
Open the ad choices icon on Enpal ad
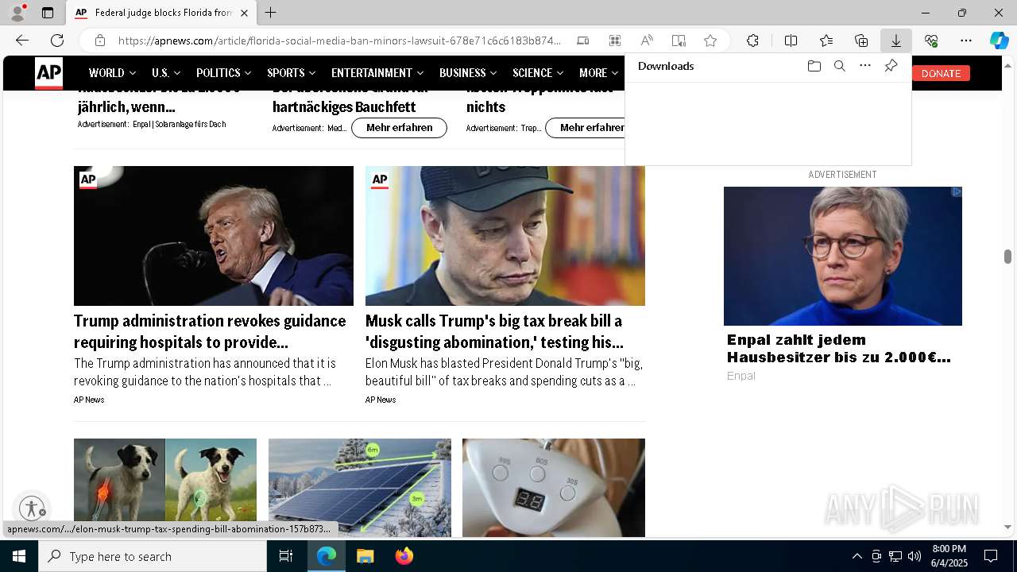click(957, 191)
